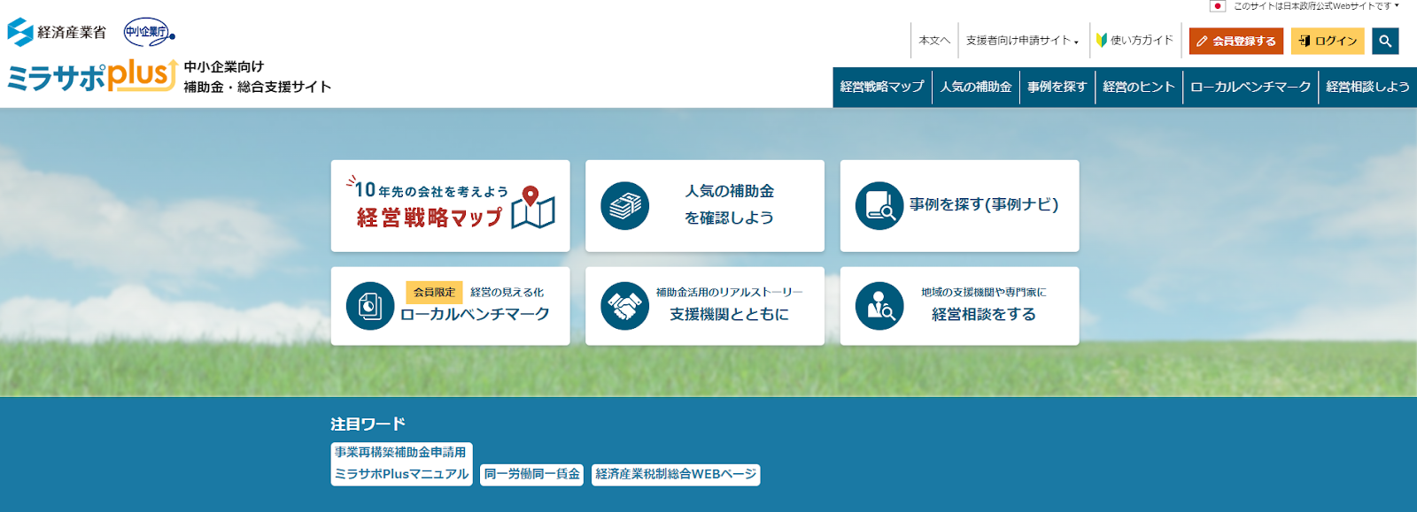Click the door icon on ログイン
This screenshot has height=512, width=1417.
(1304, 41)
